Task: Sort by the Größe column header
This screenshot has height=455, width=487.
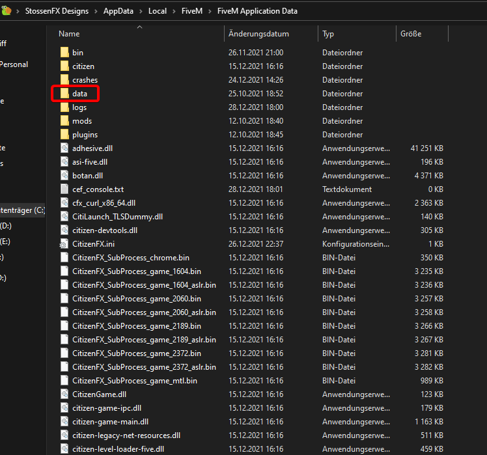Action: [410, 34]
